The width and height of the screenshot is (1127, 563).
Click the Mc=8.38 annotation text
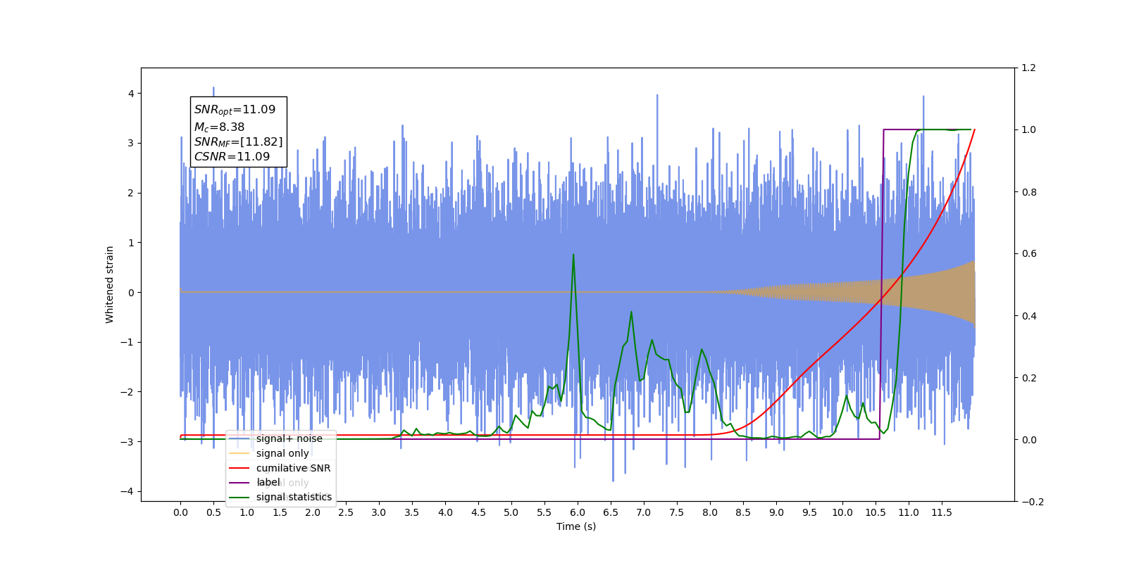tap(220, 127)
